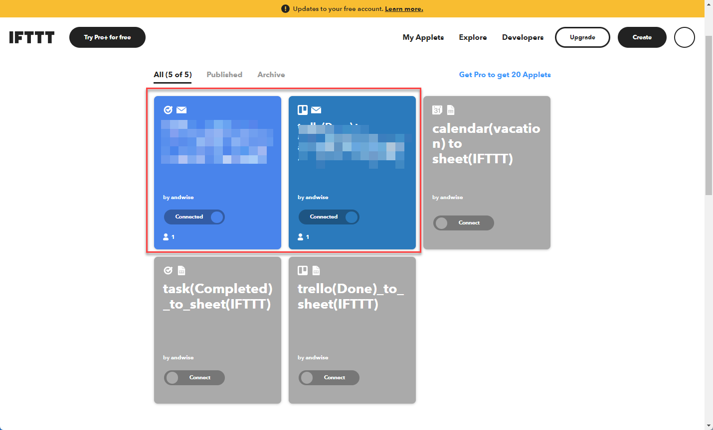
Task: Switch to the Archive tab
Action: (271, 75)
